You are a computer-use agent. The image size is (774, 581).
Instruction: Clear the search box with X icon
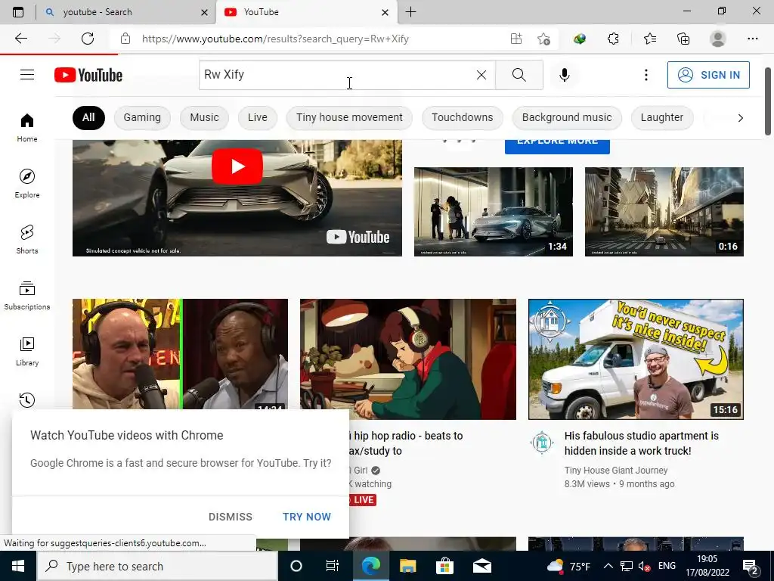(x=481, y=75)
